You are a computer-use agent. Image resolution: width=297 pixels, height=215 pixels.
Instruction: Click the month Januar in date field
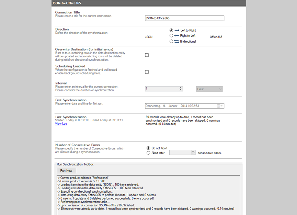[175, 106]
